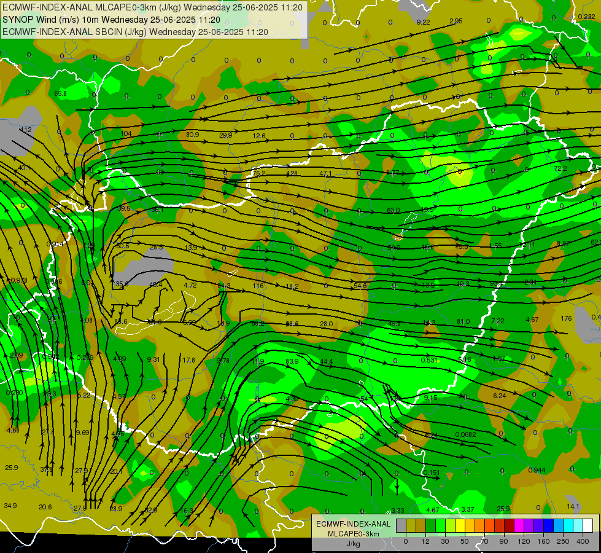Click the map value 112
Screen dimensions: 601x553
(x=26, y=130)
